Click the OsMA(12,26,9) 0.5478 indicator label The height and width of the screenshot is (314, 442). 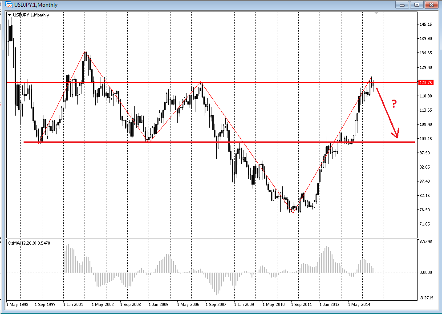(x=29, y=243)
